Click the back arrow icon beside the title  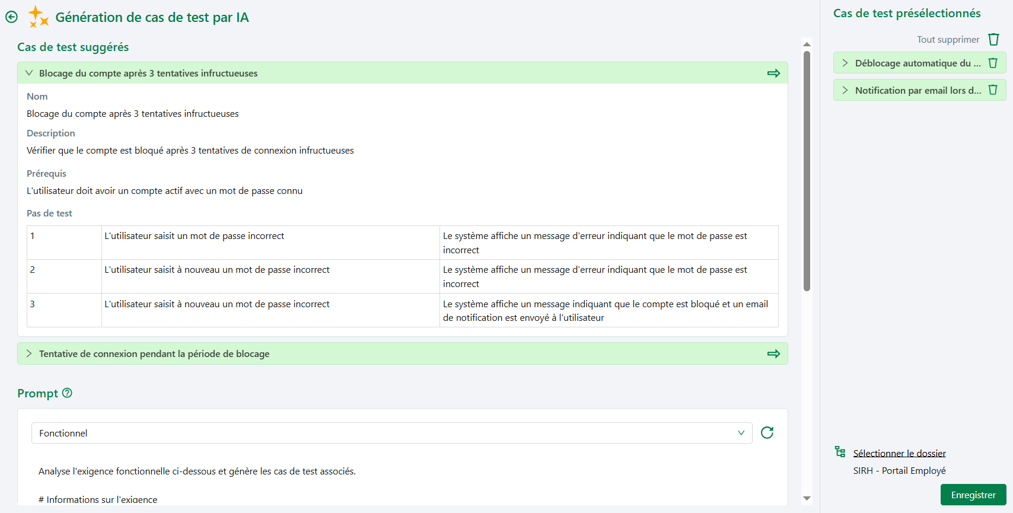[11, 17]
